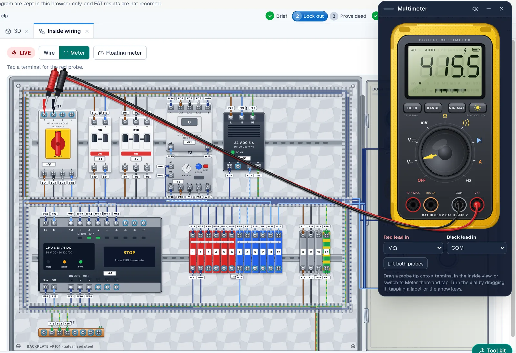Switch to Wire mode

[x=49, y=53]
